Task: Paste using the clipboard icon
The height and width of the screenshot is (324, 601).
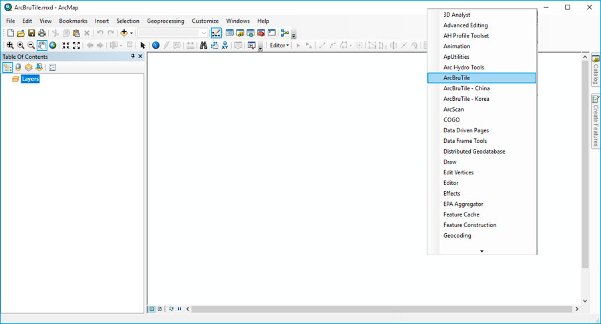Action: coord(76,33)
